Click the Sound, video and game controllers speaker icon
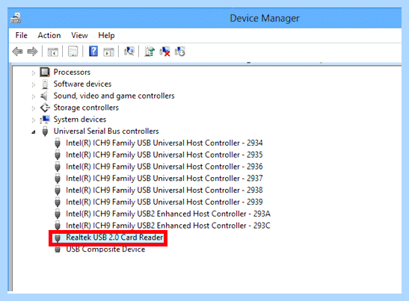409x301 pixels. (44, 96)
